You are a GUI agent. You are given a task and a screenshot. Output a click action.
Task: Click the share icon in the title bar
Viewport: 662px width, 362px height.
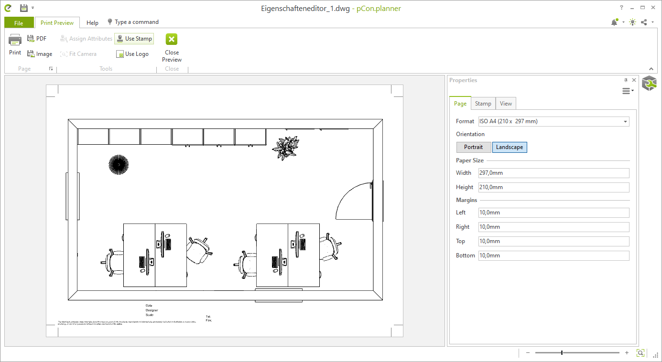(x=643, y=22)
